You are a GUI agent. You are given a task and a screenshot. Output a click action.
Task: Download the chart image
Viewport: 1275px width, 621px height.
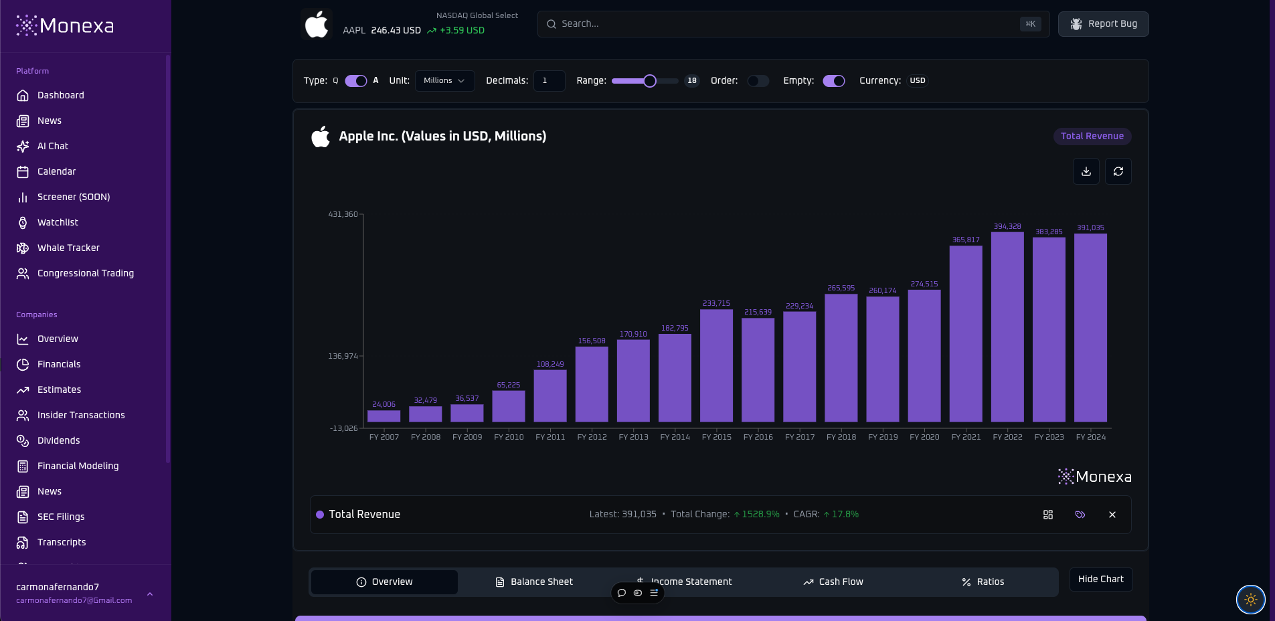[1086, 171]
